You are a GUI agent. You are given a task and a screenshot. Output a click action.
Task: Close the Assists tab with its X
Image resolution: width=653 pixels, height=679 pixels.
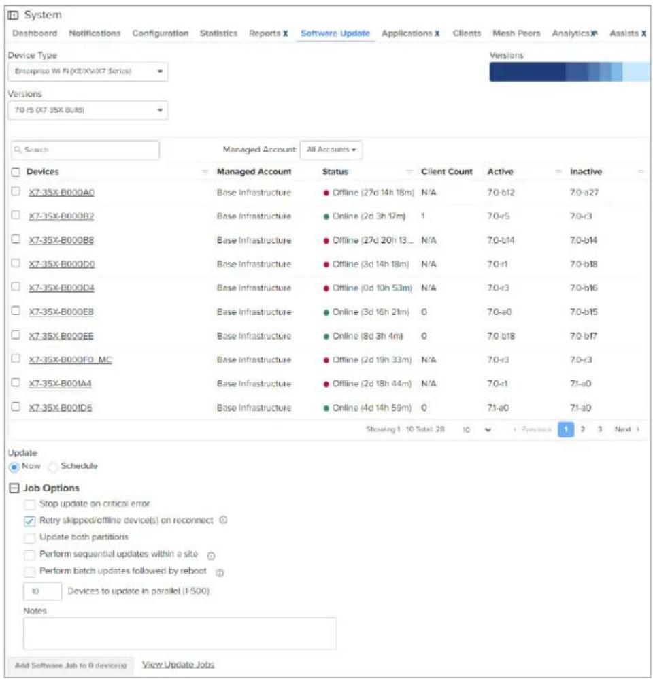[644, 33]
